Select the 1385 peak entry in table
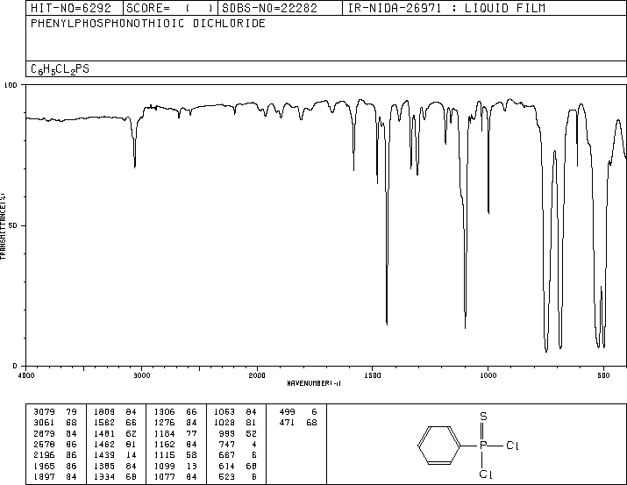Image resolution: width=627 pixels, height=485 pixels. (x=104, y=466)
